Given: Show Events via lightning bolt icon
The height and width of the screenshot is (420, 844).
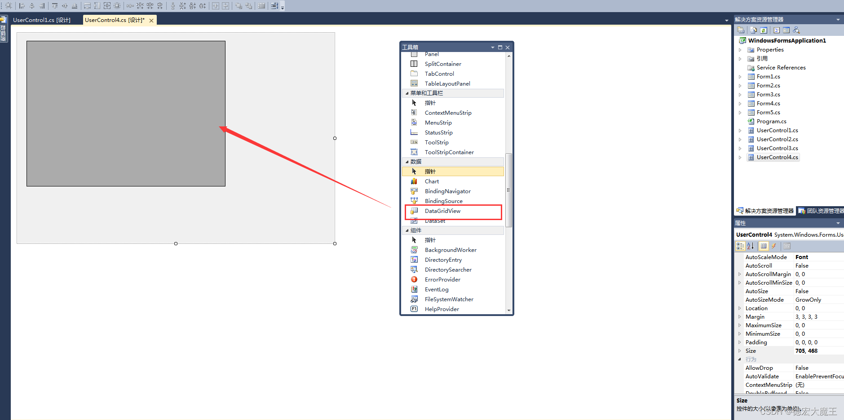Looking at the screenshot, I should 774,246.
